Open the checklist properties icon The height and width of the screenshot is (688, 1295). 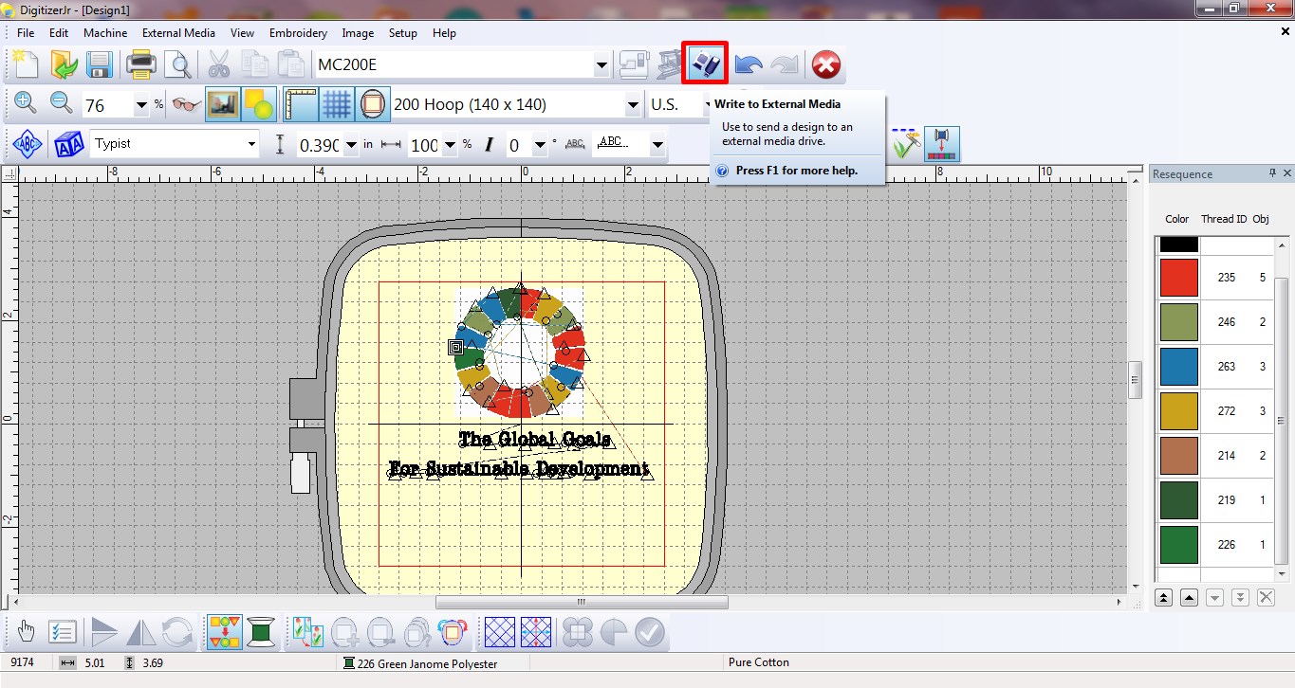click(x=62, y=632)
